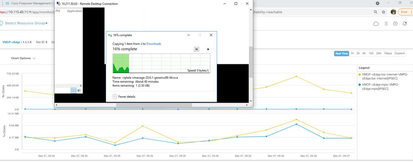The width and height of the screenshot is (413, 162).
Task: Select the 12h time range
Action: 371,53
